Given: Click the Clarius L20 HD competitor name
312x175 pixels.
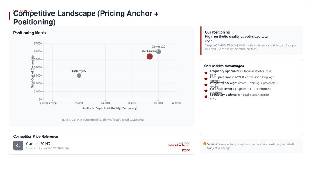Looking at the screenshot, I should 38,143.
